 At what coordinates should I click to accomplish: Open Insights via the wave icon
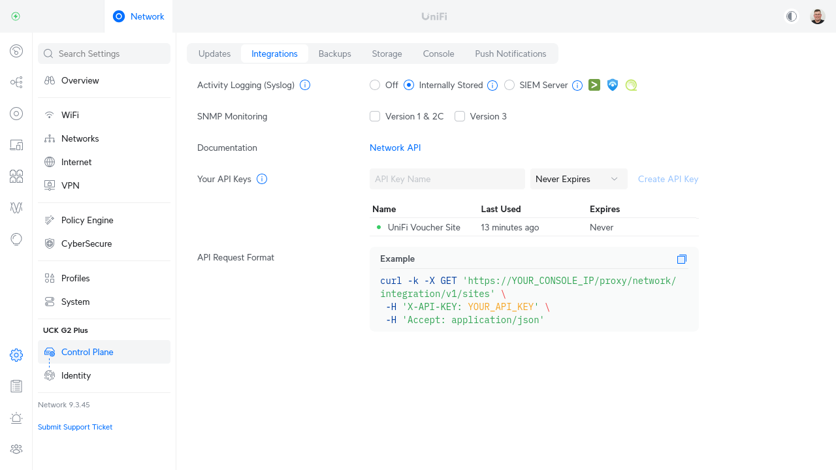[x=16, y=208]
